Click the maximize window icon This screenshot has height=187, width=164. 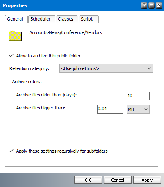(151, 6)
